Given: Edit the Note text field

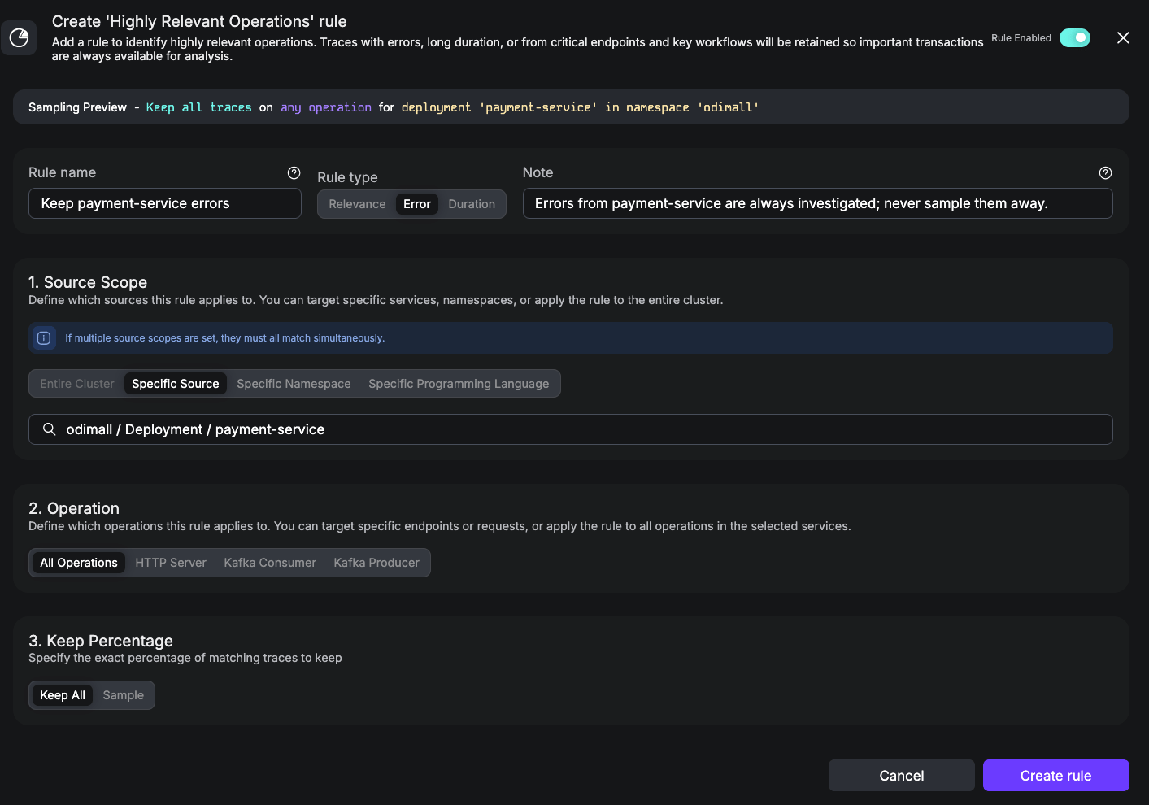Looking at the screenshot, I should click(x=817, y=203).
